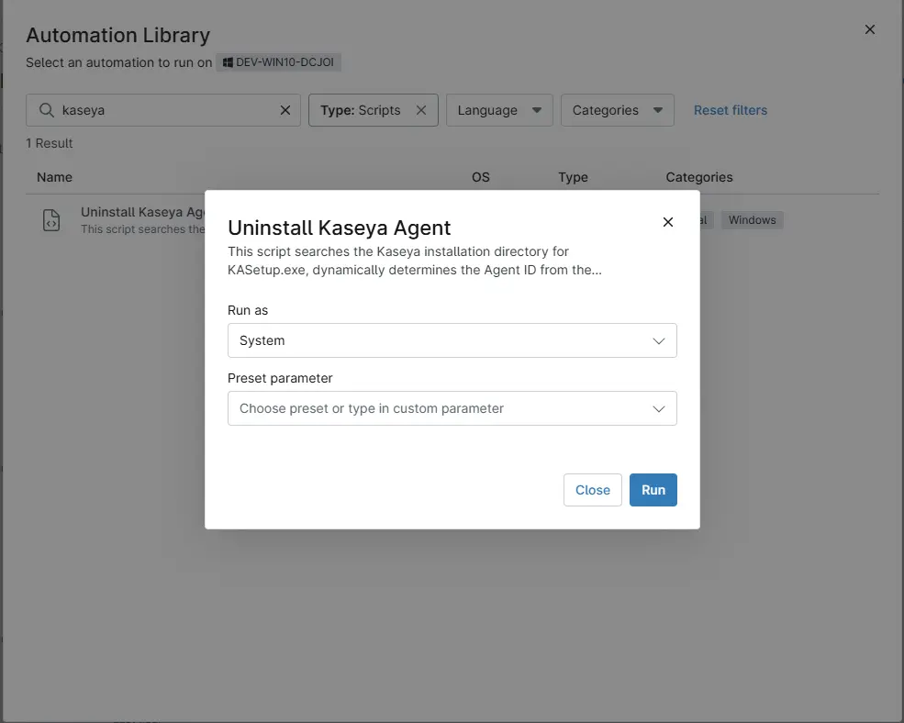904x723 pixels.
Task: Clear the kaseya search text
Action: [285, 110]
